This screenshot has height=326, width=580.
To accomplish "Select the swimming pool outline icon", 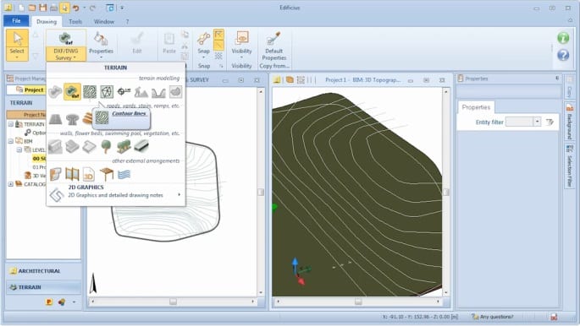I will coord(89,146).
